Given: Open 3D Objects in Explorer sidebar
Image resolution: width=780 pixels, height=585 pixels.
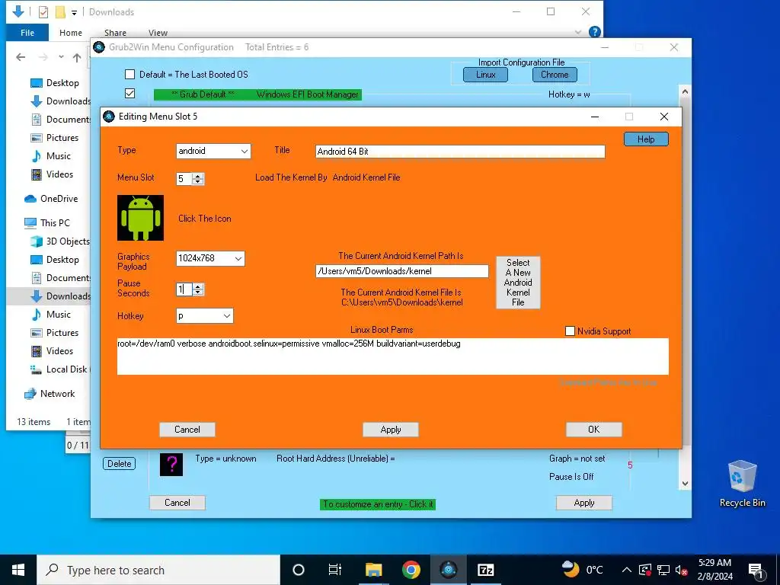Looking at the screenshot, I should (x=60, y=241).
